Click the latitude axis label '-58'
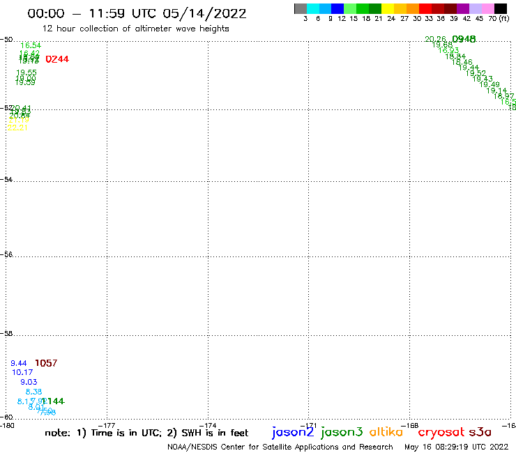Screen dimensions: 516x453 pyautogui.click(x=6, y=334)
